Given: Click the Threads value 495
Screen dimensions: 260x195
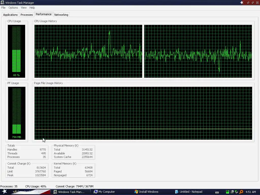Looking at the screenshot, I should pos(43,153).
